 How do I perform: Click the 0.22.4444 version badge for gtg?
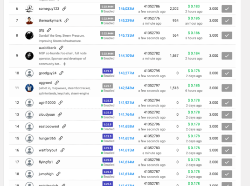tap(108, 33)
